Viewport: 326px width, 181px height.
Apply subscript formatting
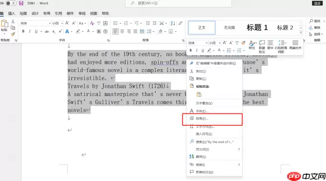pyautogui.click(x=54, y=32)
